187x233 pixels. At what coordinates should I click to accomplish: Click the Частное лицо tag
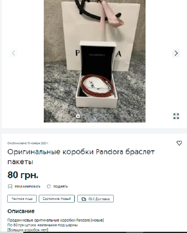[22, 199]
